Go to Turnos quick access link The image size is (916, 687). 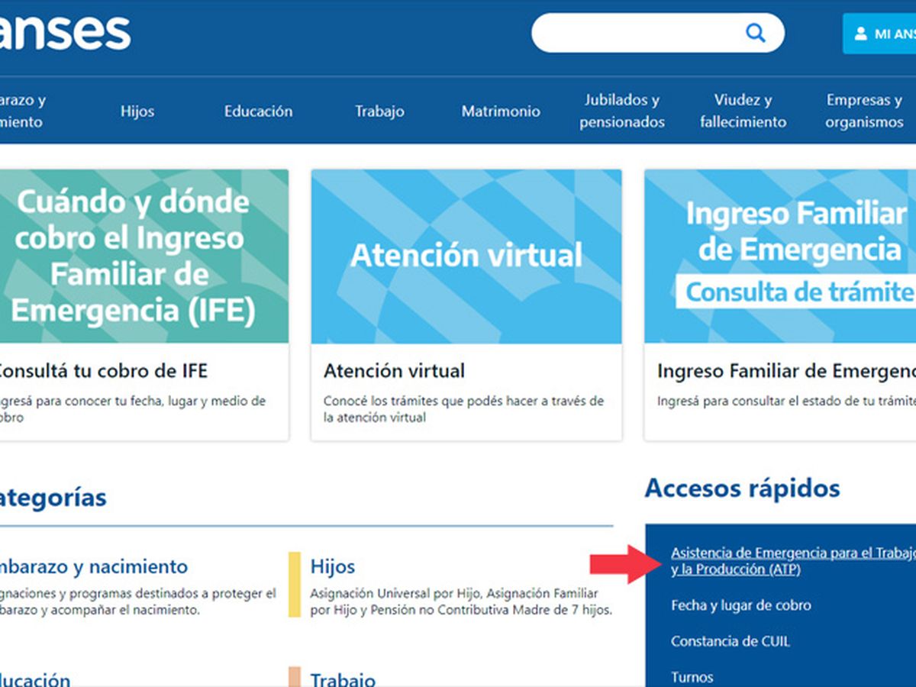pyautogui.click(x=692, y=677)
